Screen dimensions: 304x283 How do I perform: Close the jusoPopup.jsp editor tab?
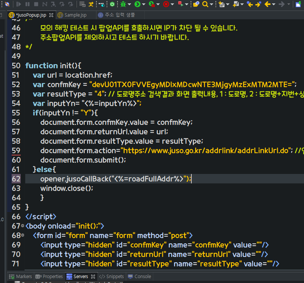(51, 15)
